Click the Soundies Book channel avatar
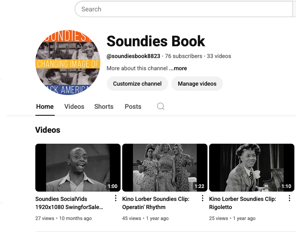The height and width of the screenshot is (233, 296). pyautogui.click(x=68, y=63)
